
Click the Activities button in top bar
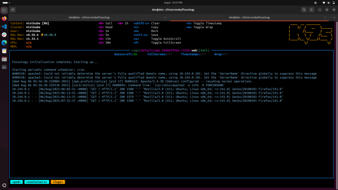(x=6, y=3)
